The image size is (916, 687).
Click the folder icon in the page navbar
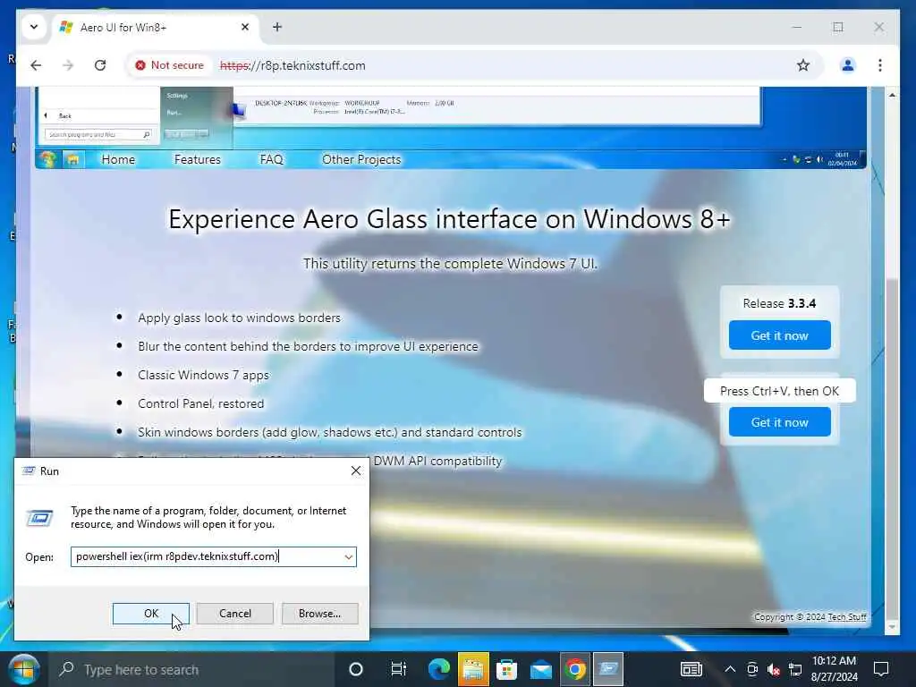73,159
